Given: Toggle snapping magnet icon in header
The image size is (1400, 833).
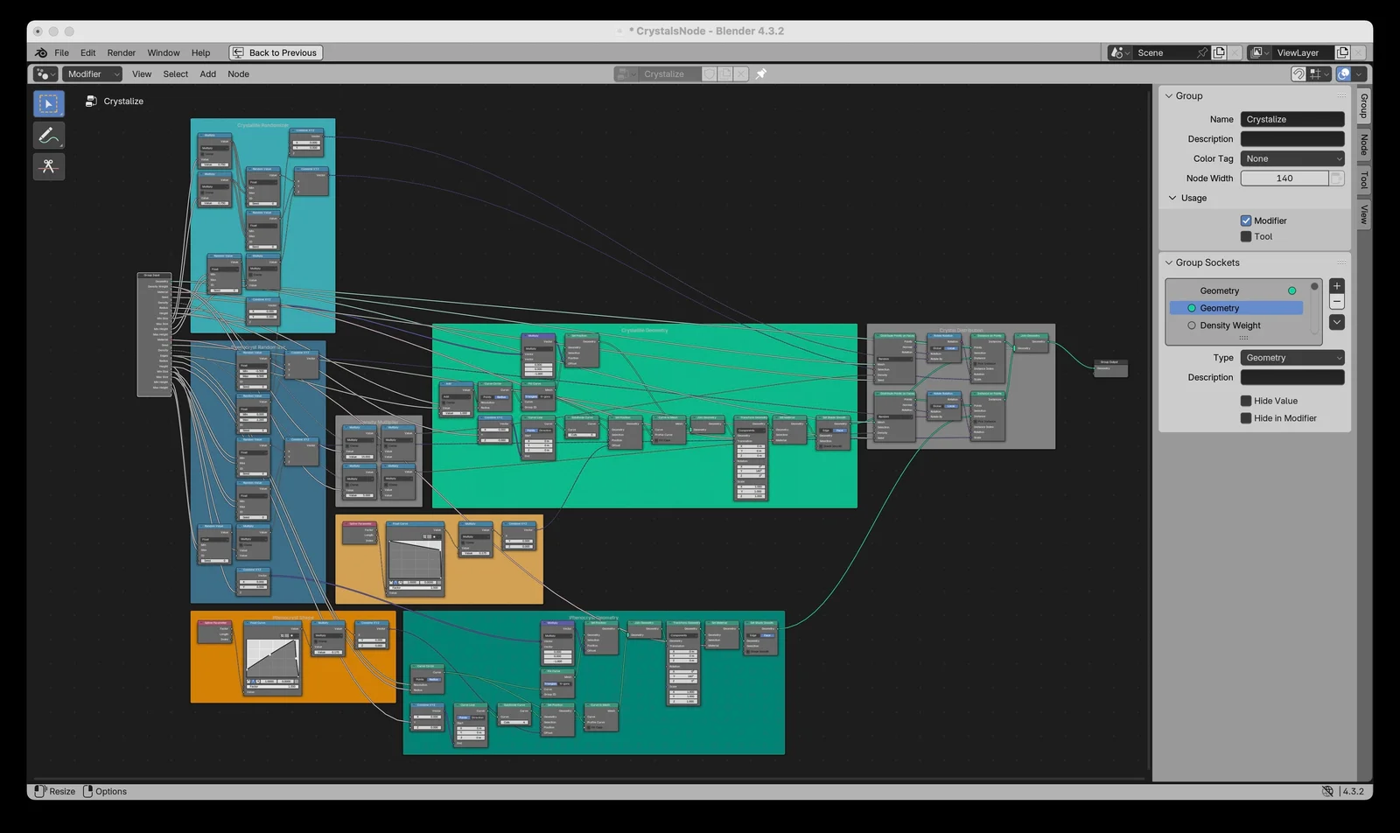Looking at the screenshot, I should pos(1298,73).
